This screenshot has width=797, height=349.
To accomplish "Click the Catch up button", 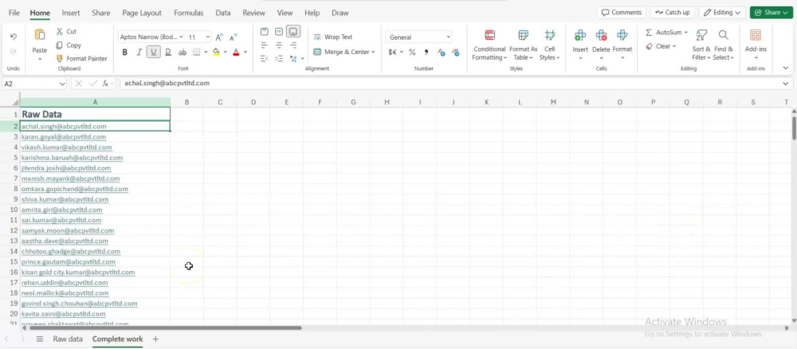I will click(x=673, y=13).
